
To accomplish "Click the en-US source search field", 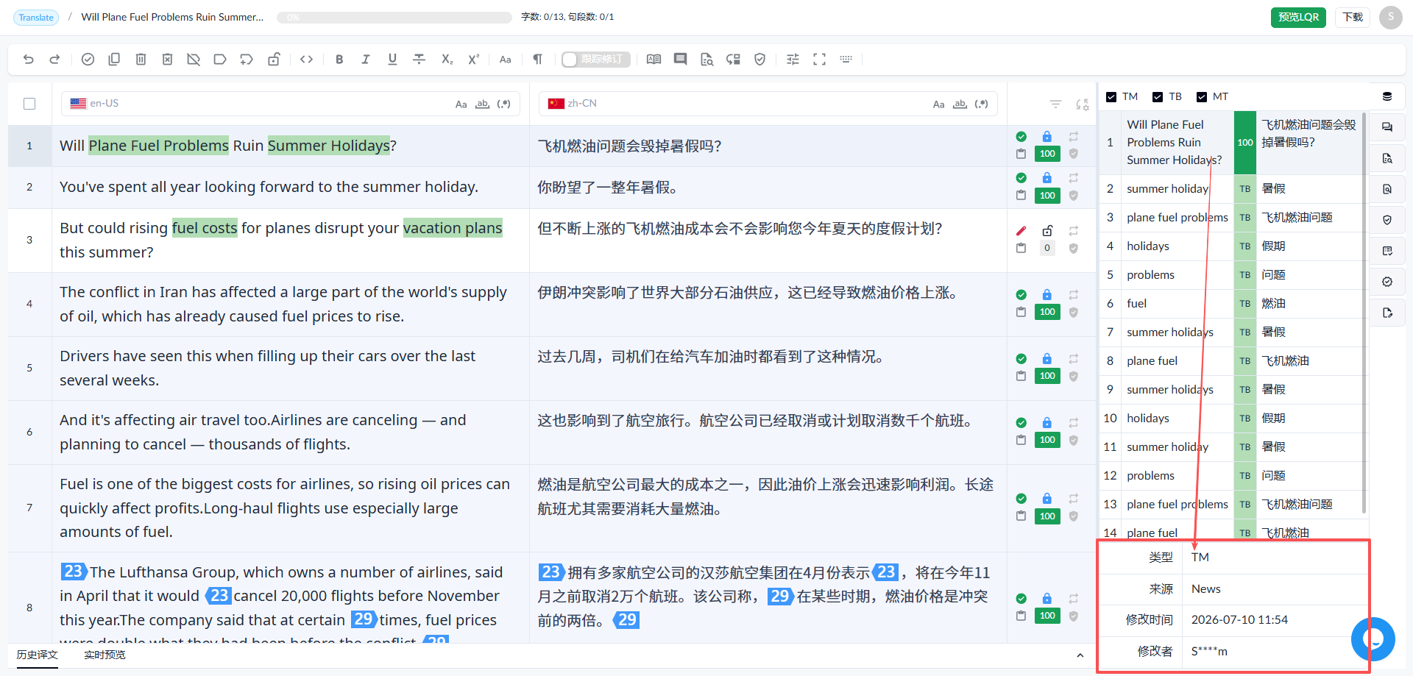I will click(x=291, y=104).
